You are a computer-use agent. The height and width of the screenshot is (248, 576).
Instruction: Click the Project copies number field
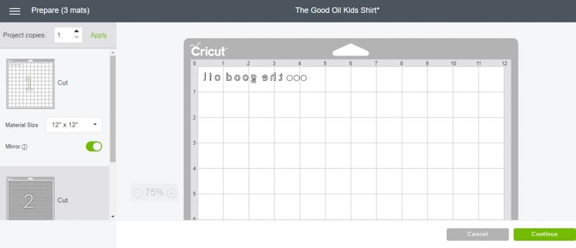coord(64,35)
